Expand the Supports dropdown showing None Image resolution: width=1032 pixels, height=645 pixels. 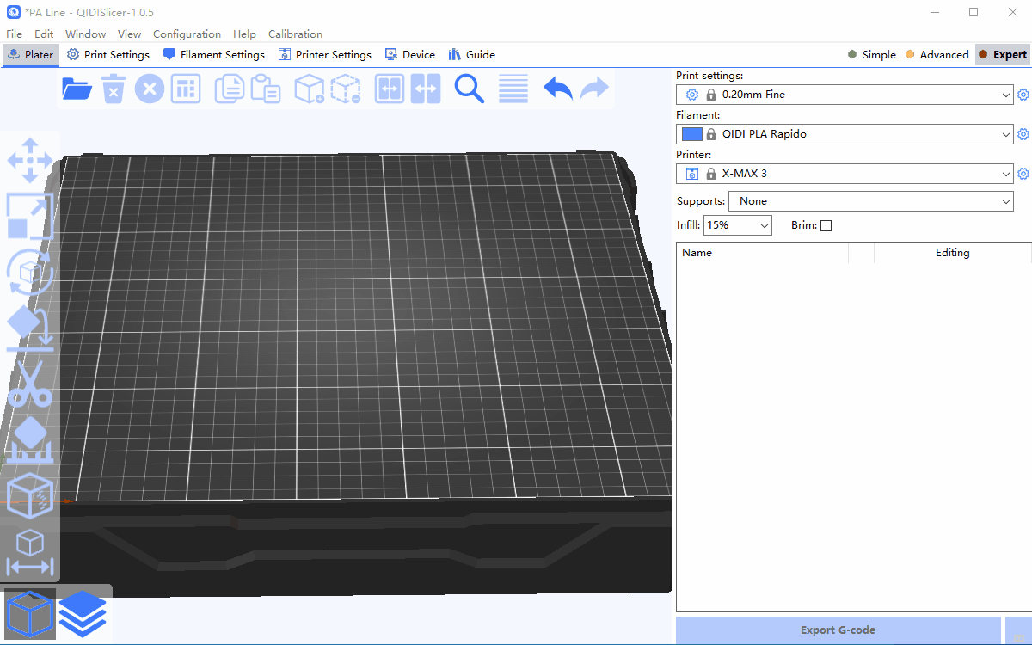click(870, 201)
